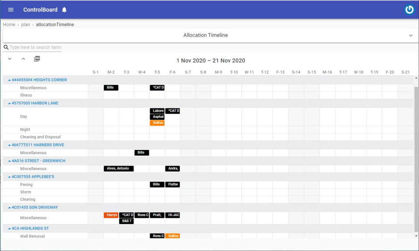This screenshot has width=419, height=251.
Task: Expand all rows with the down chevron
Action: pyautogui.click(x=10, y=58)
